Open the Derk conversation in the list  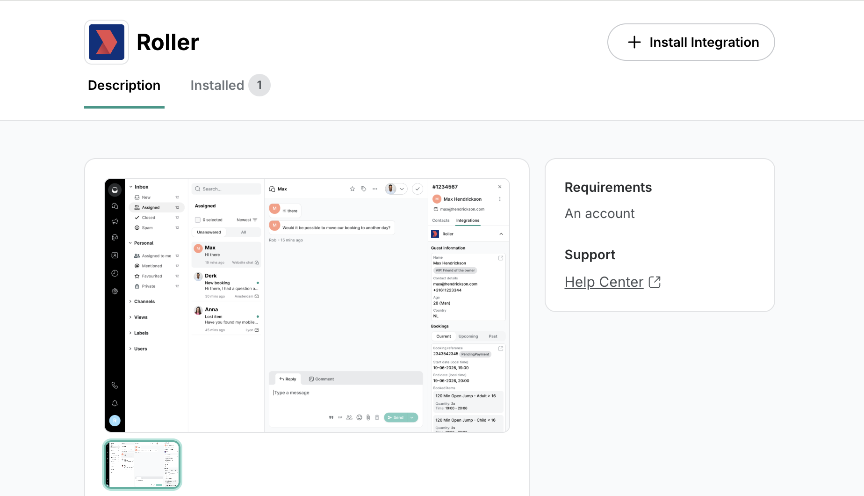(x=226, y=285)
